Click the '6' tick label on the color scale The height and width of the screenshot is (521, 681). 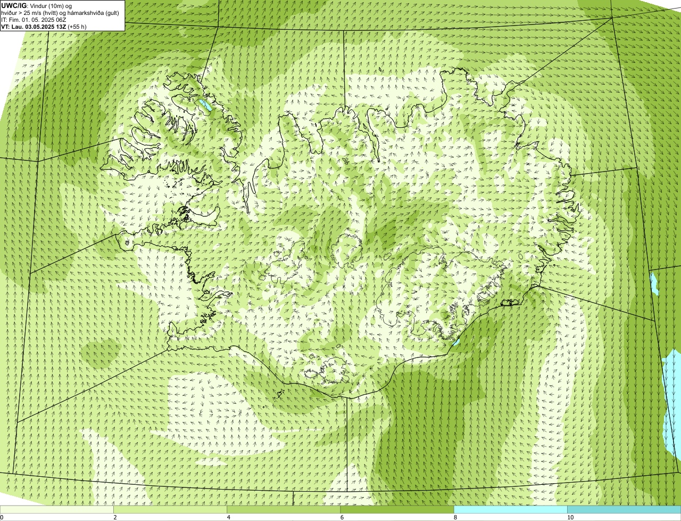pyautogui.click(x=342, y=517)
